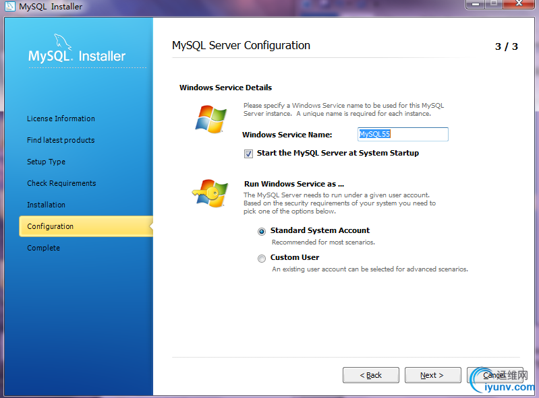Go to the Complete step
Viewport: 539px width, 398px height.
(x=43, y=248)
